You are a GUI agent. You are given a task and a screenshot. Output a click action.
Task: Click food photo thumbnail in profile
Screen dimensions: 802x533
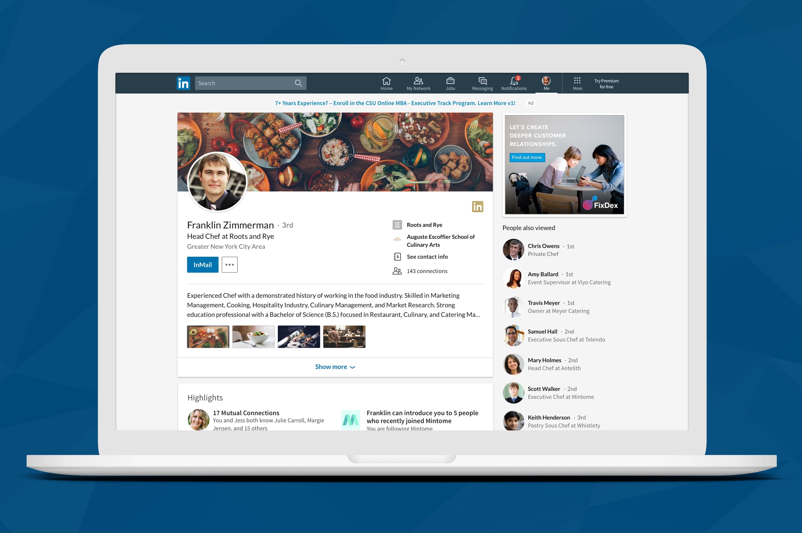[208, 337]
